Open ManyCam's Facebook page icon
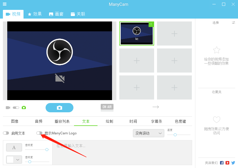238x168 pixels. point(222,163)
